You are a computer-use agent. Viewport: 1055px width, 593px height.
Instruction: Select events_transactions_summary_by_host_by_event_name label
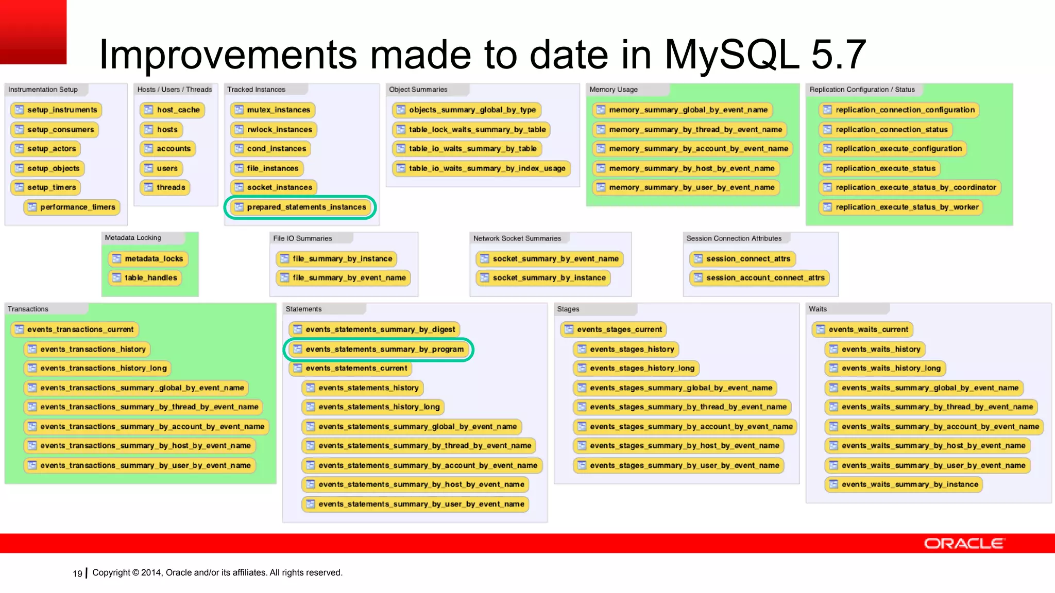[146, 446]
